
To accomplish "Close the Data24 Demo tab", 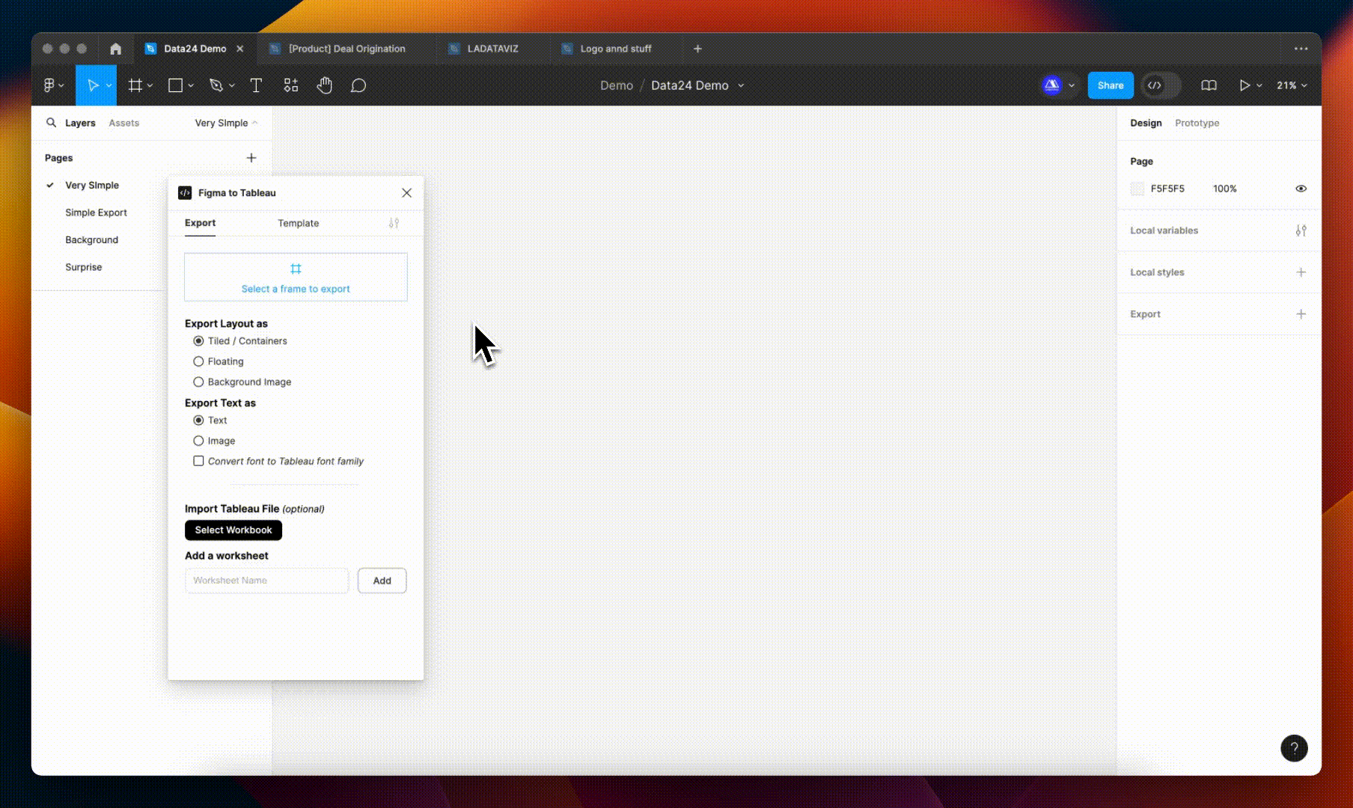I will click(240, 49).
